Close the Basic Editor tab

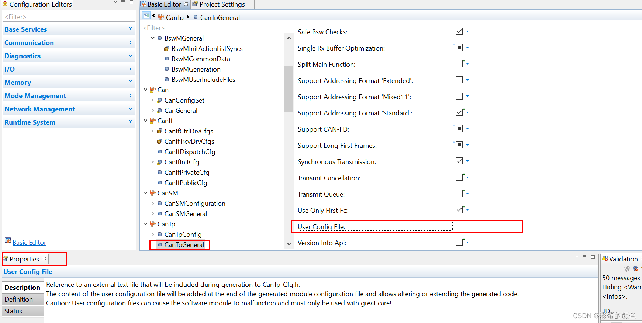click(186, 4)
